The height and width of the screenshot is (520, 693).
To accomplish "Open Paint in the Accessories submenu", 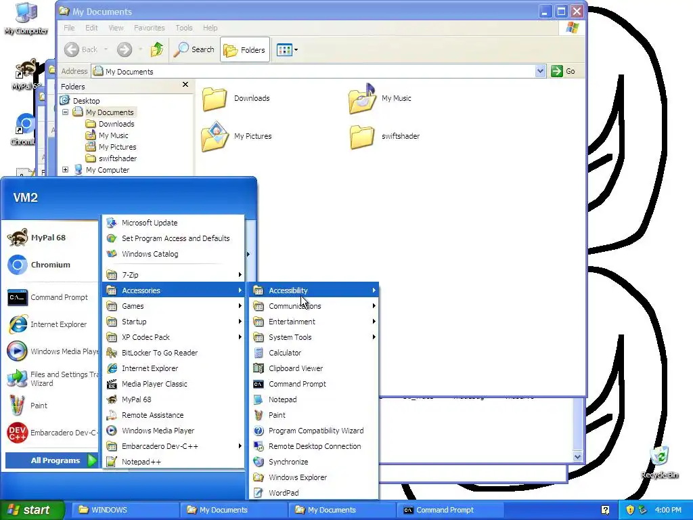I will pos(314,415).
